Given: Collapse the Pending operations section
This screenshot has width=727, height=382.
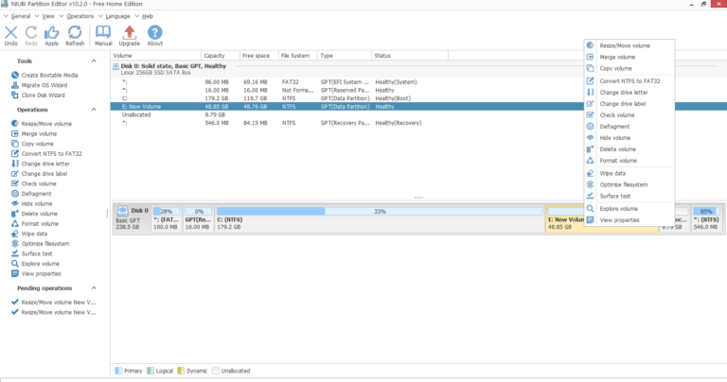Looking at the screenshot, I should pyautogui.click(x=94, y=288).
